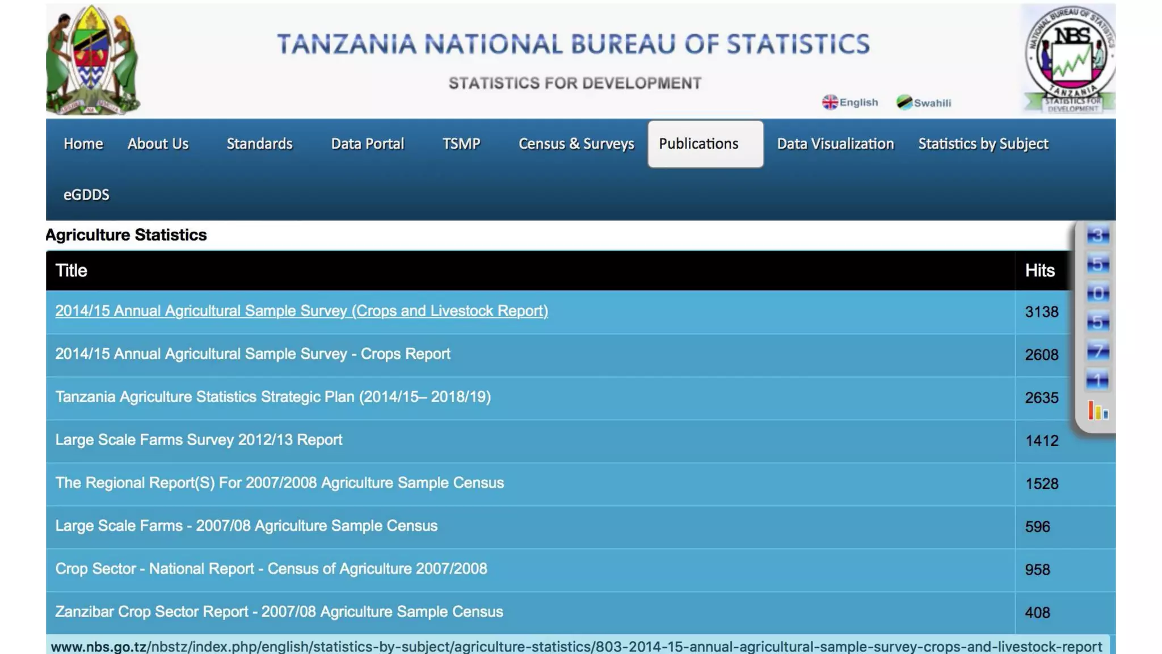Click the counter digit 0 tile

(1098, 293)
